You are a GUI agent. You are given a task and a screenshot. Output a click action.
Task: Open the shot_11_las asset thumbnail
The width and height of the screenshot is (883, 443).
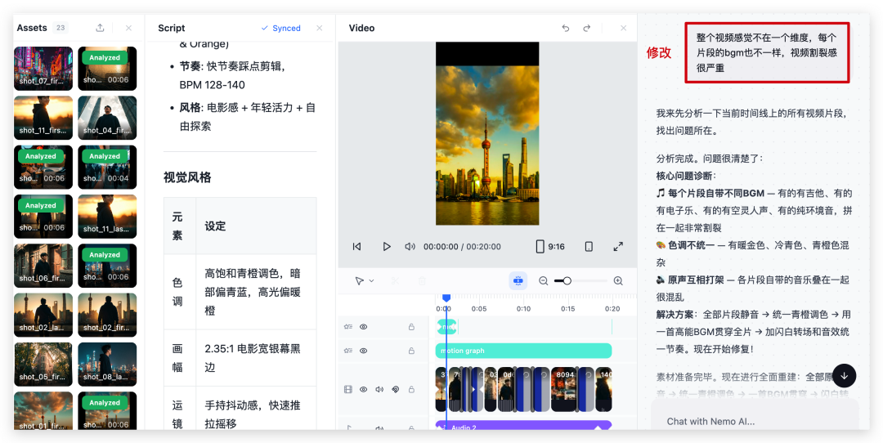[107, 217]
